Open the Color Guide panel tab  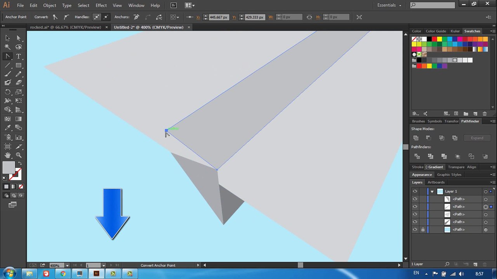click(436, 31)
